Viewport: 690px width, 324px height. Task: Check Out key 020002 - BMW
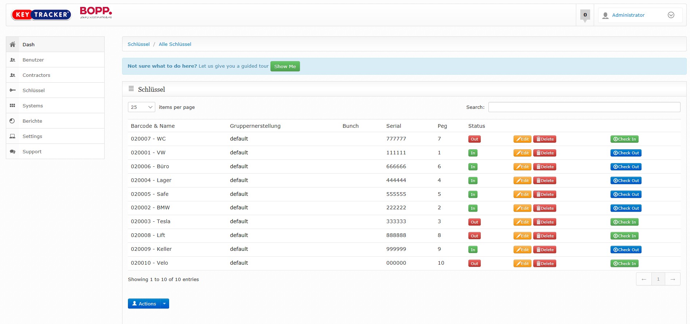click(626, 208)
